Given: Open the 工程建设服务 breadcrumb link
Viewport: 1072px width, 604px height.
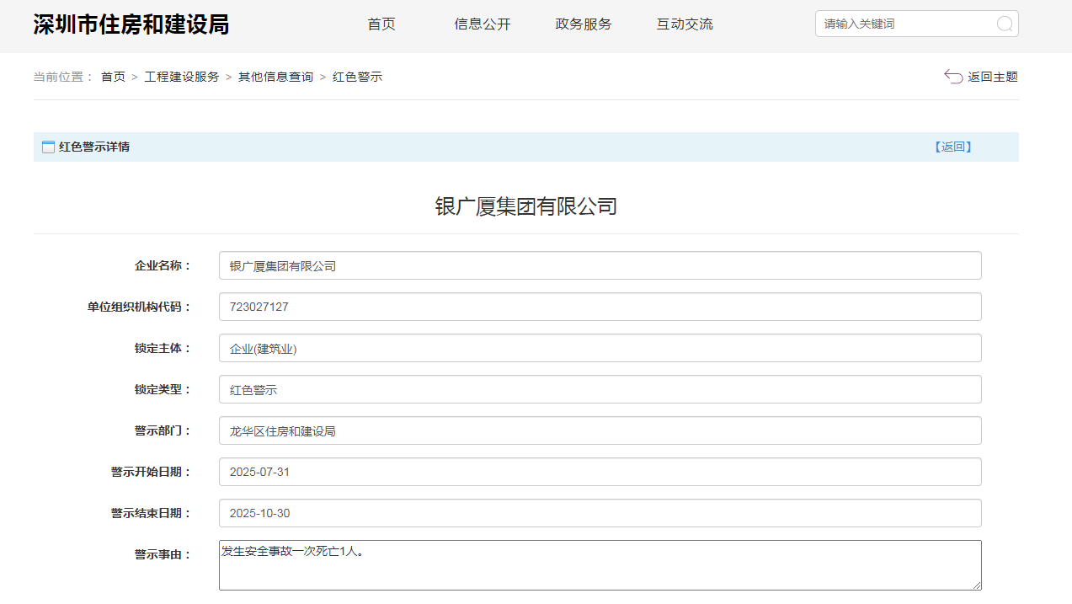Looking at the screenshot, I should [182, 77].
